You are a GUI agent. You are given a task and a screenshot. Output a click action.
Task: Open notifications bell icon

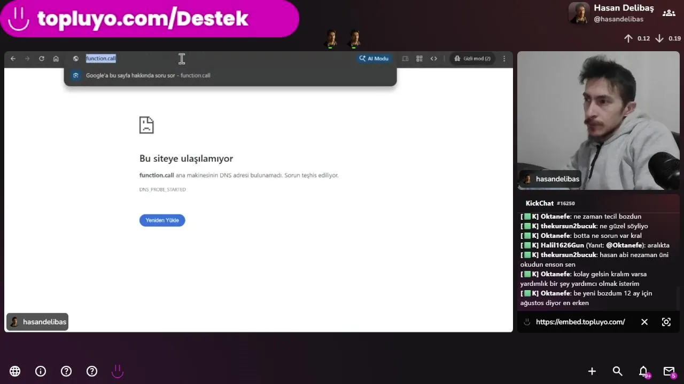point(644,372)
